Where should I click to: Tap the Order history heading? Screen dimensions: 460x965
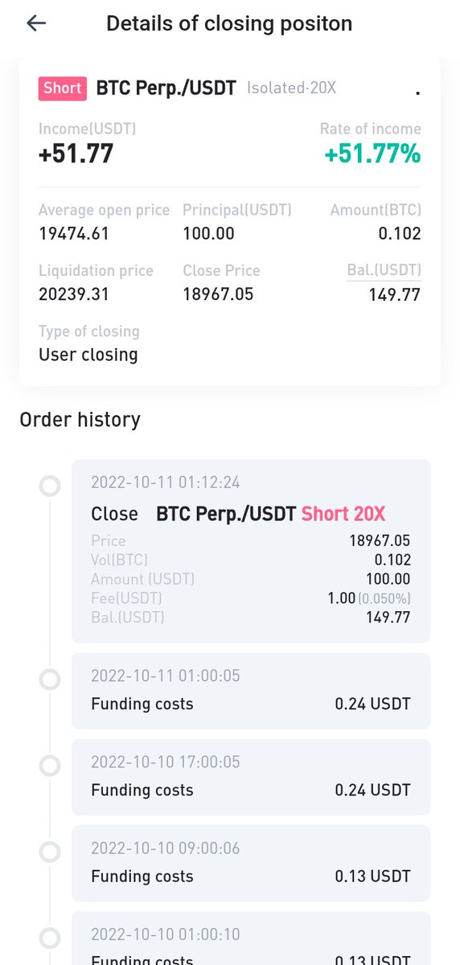tap(80, 419)
